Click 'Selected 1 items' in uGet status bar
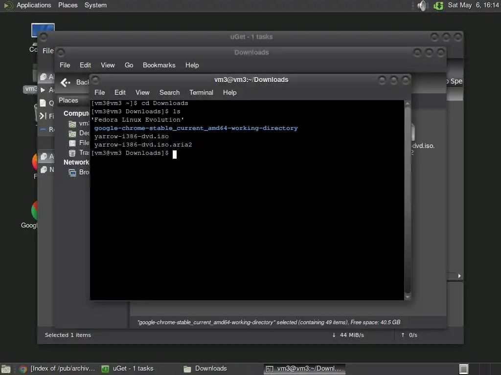Image resolution: width=501 pixels, height=375 pixels. coord(68,335)
